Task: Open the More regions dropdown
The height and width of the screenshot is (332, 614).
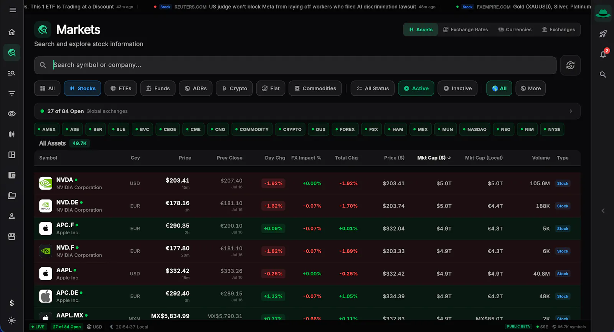Action: coord(531,88)
